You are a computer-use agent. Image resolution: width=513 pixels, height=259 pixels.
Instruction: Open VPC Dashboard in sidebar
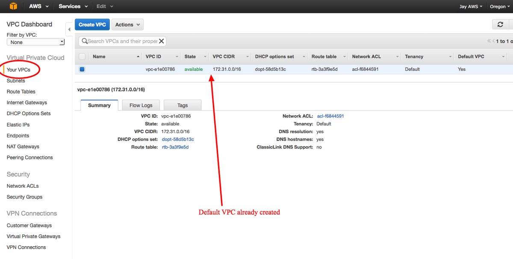29,24
